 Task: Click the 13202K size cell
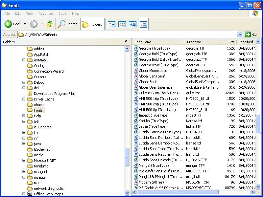pos(229,93)
